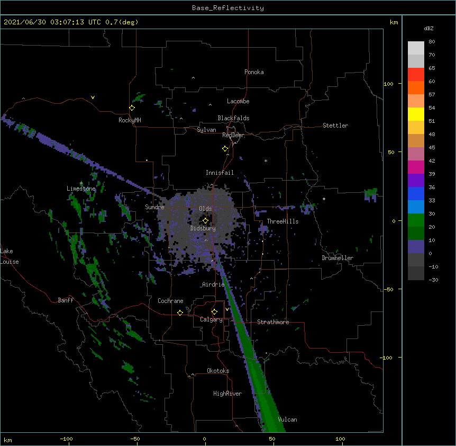456x446 pixels.
Task: Click the white plus marker north of Drumheller
Action: tap(324, 199)
